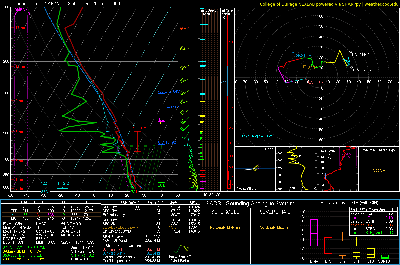Click the Bunkers Left = 136/34 kt line

(132, 253)
